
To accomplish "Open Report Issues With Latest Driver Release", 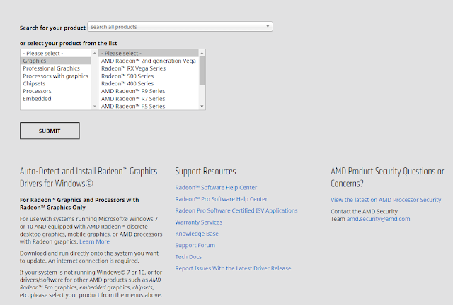I will [x=233, y=268].
